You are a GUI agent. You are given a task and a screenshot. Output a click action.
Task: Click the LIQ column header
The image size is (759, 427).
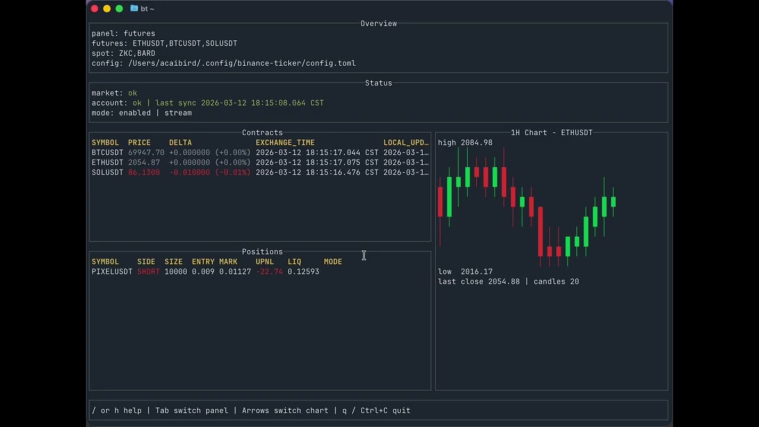[295, 262]
